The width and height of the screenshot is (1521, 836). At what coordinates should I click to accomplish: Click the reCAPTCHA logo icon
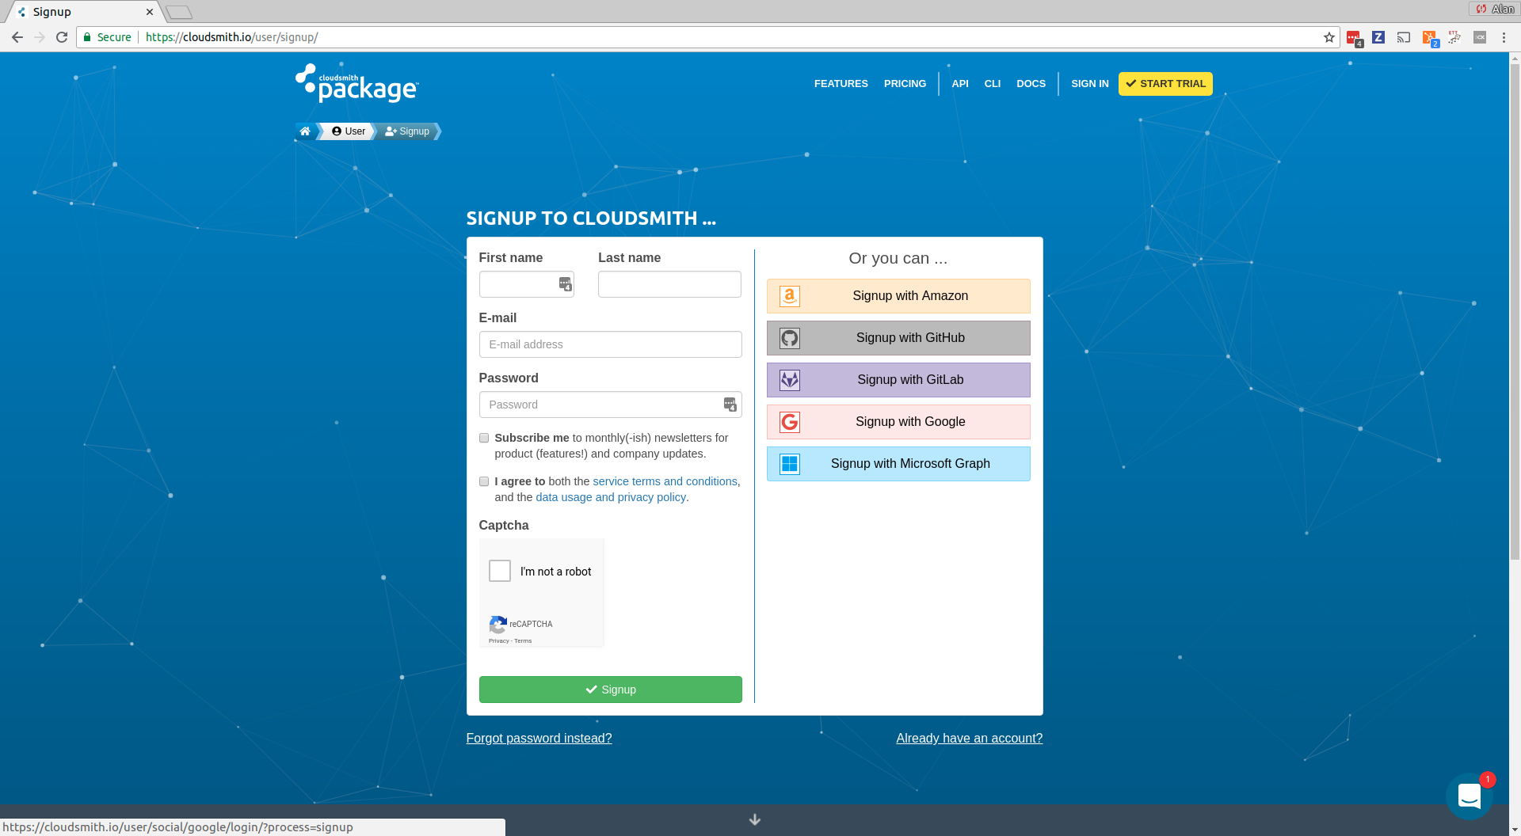pos(497,625)
